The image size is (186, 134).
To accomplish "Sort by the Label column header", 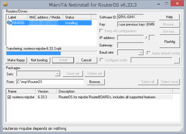I will (17, 17).
